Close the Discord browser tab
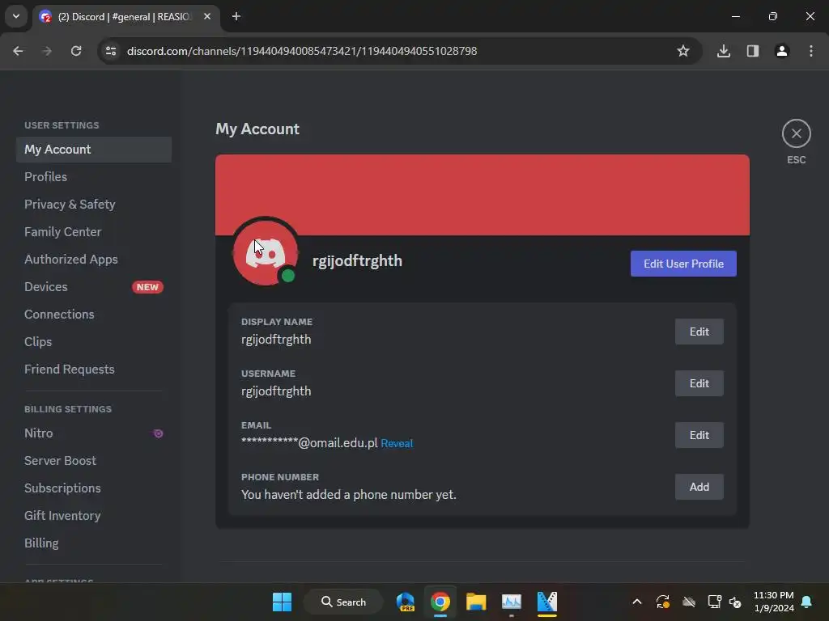 tap(207, 16)
